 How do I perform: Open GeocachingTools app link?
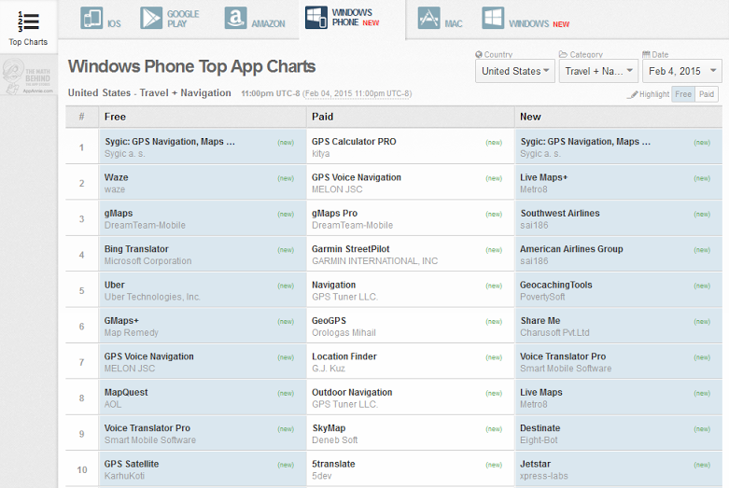click(x=556, y=285)
